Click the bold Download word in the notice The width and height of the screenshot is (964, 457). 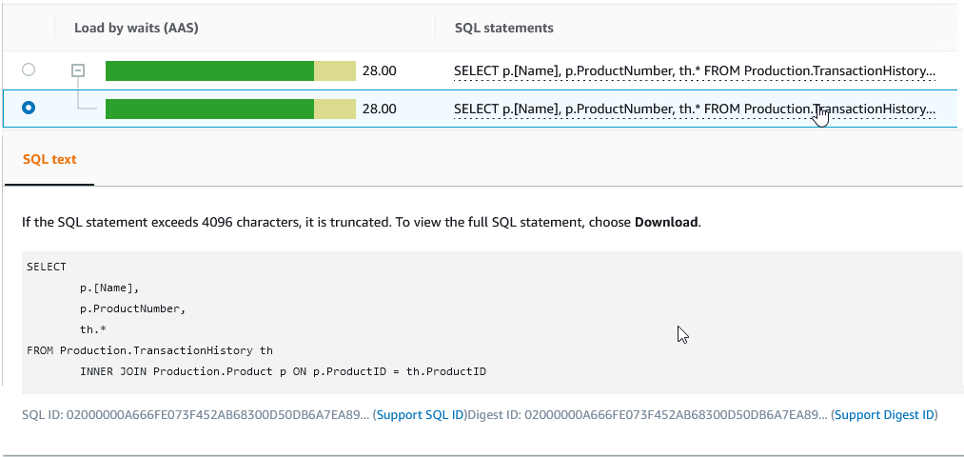click(666, 222)
